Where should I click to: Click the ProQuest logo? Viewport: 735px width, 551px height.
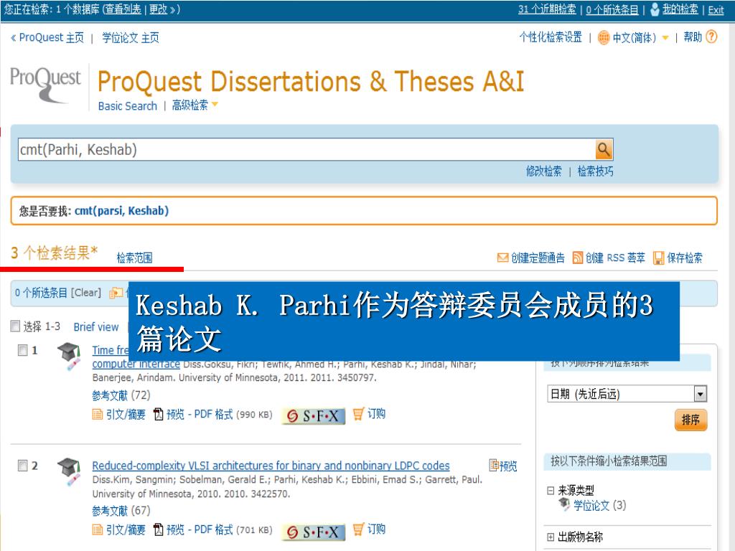point(45,85)
